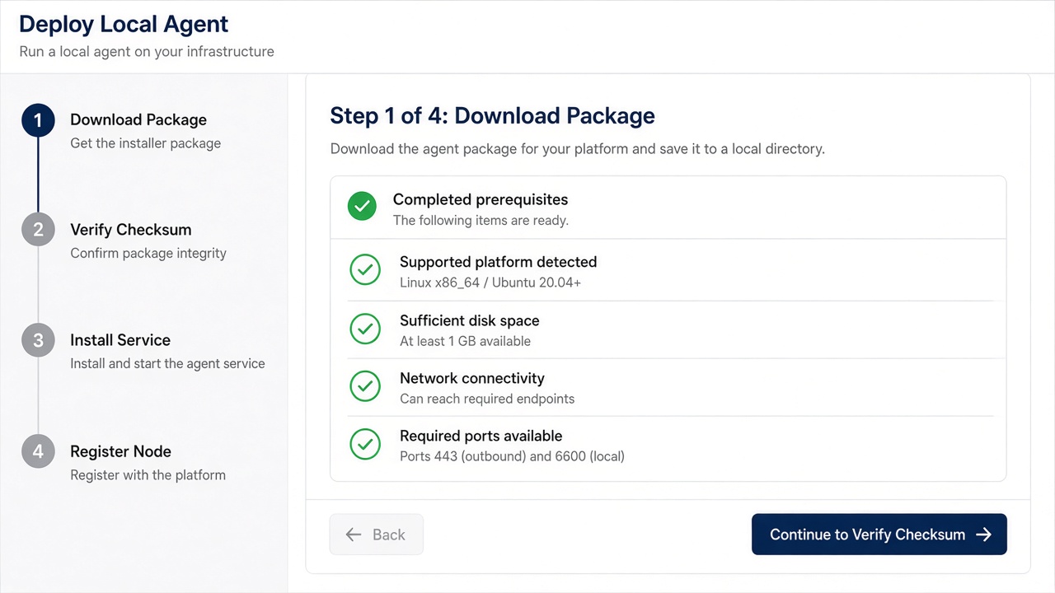Image resolution: width=1055 pixels, height=593 pixels.
Task: Click the green Completed prerequisites check icon
Action: [362, 206]
